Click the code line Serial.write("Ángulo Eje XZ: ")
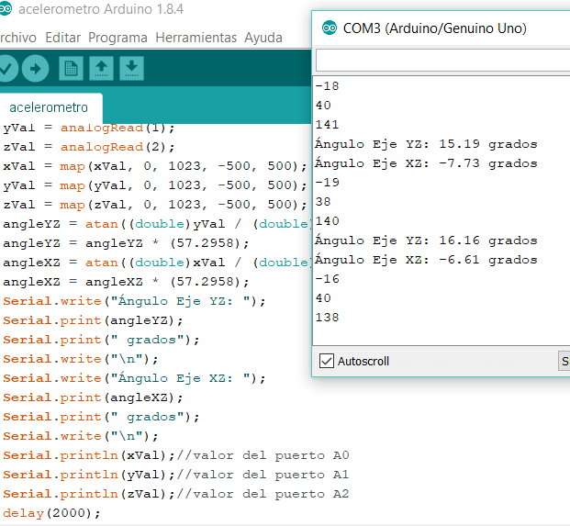The width and height of the screenshot is (570, 526). click(135, 378)
